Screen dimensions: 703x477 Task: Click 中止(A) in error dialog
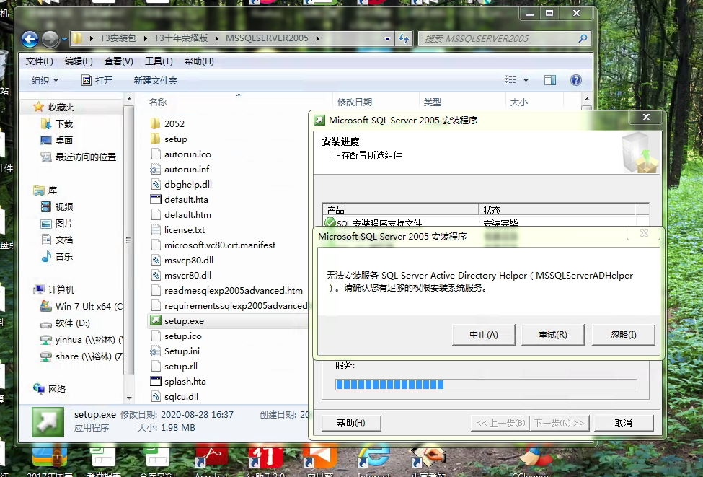point(483,335)
